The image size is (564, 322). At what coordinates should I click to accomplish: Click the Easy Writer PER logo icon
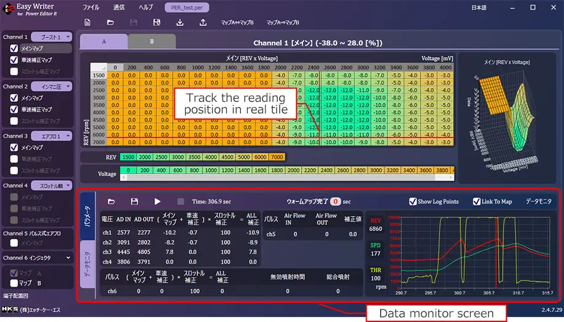[x=8, y=9]
